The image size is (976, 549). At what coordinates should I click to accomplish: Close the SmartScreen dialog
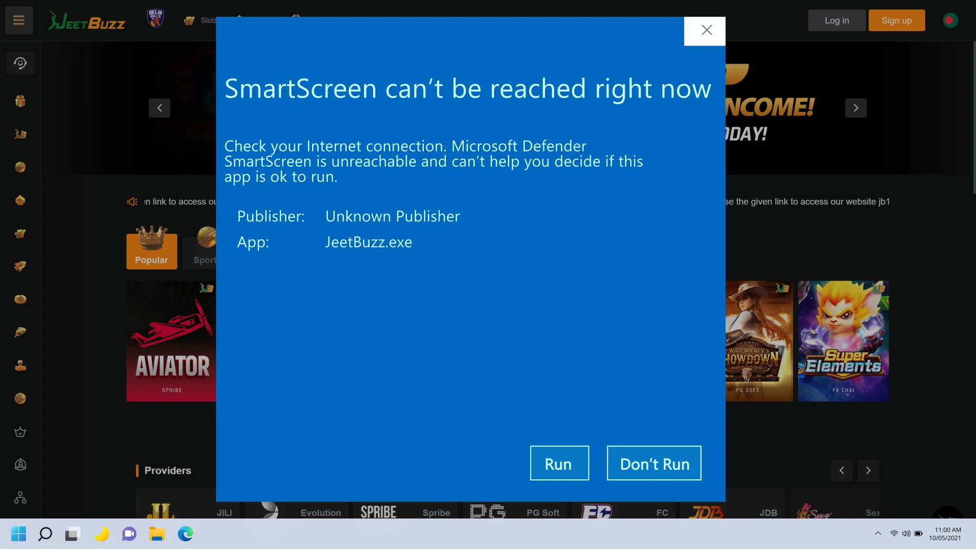[x=705, y=30]
